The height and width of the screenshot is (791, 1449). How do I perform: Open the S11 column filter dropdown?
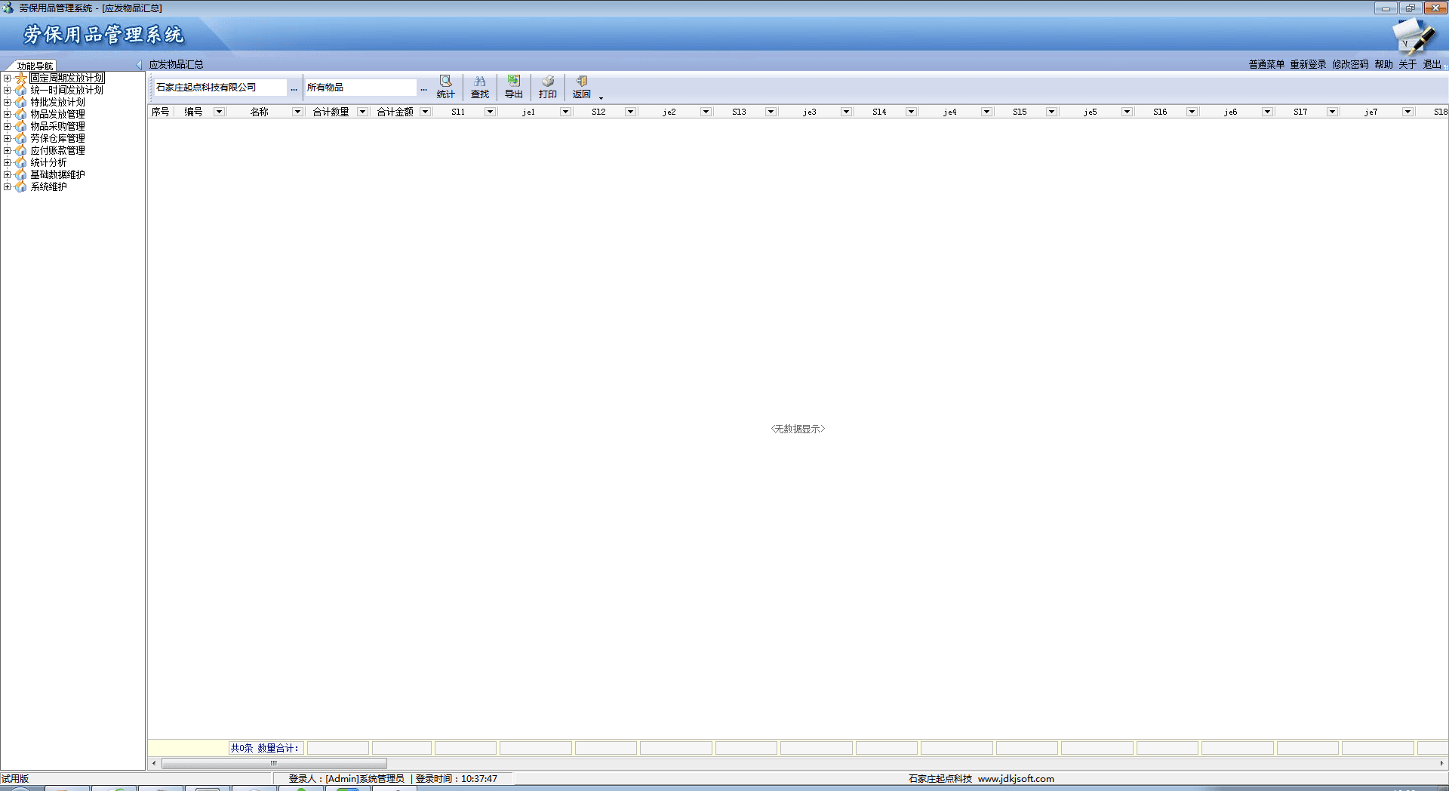point(490,112)
